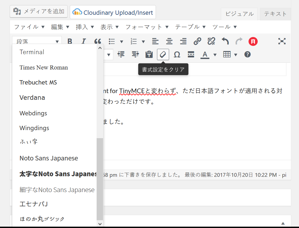299x228 pixels.
Task: Open text color picker dropdown arrow
Action: (x=215, y=55)
